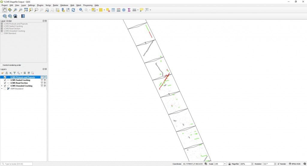Open Measure tool dropdown arrow
The height and width of the screenshot is (166, 307).
(x=138, y=10)
